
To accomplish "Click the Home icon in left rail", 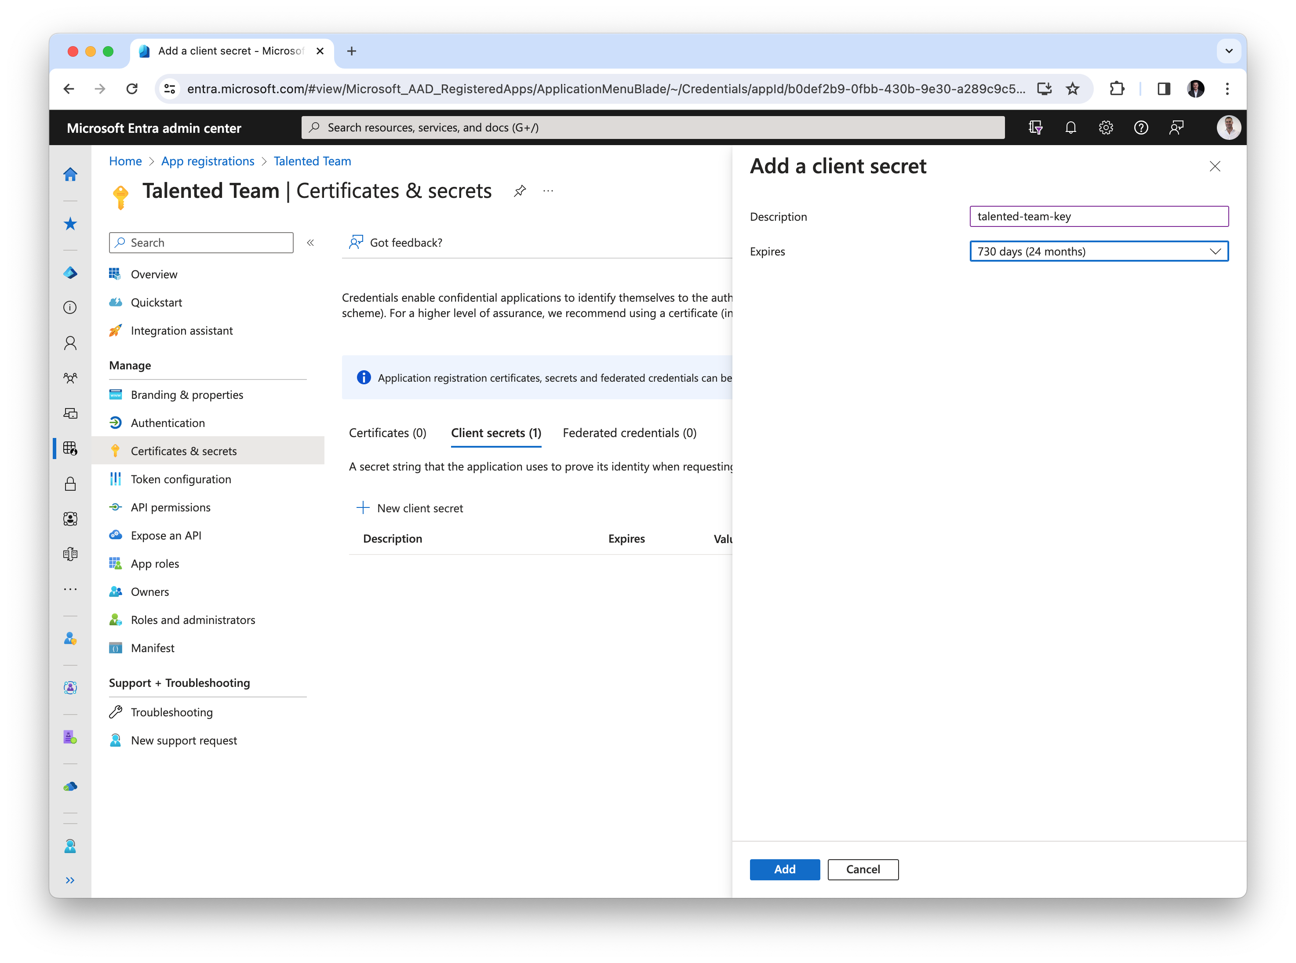I will pyautogui.click(x=70, y=174).
